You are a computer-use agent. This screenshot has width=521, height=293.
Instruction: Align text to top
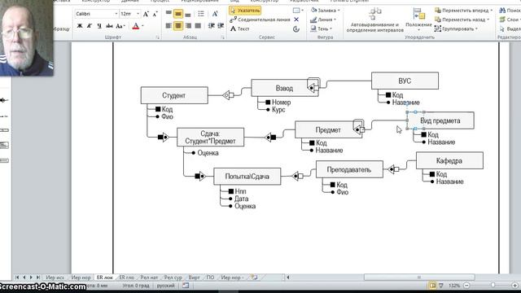click(169, 14)
